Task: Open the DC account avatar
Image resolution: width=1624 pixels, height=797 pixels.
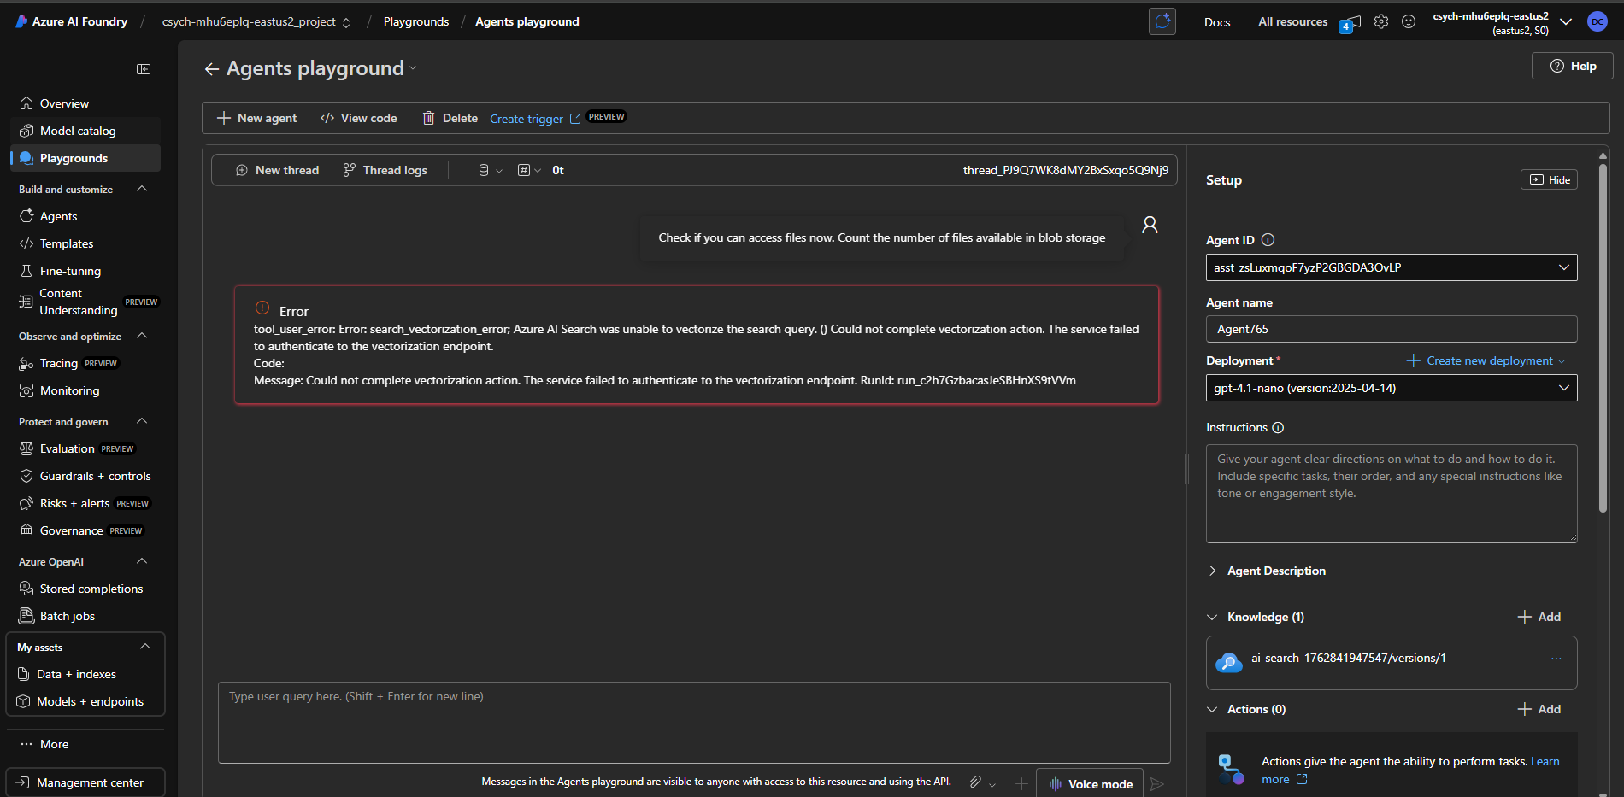Action: (1597, 21)
